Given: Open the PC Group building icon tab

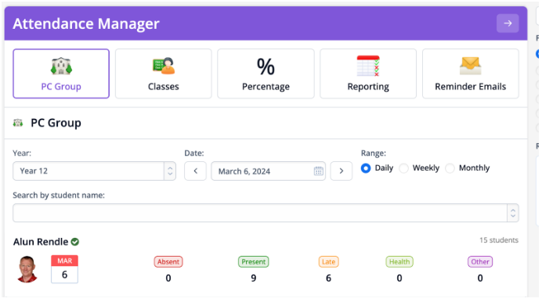Looking at the screenshot, I should 61,66.
